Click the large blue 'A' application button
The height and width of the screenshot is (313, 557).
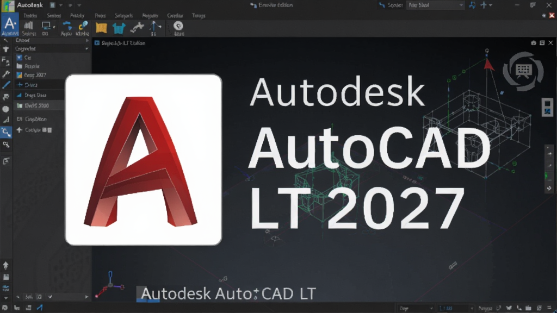(10, 25)
